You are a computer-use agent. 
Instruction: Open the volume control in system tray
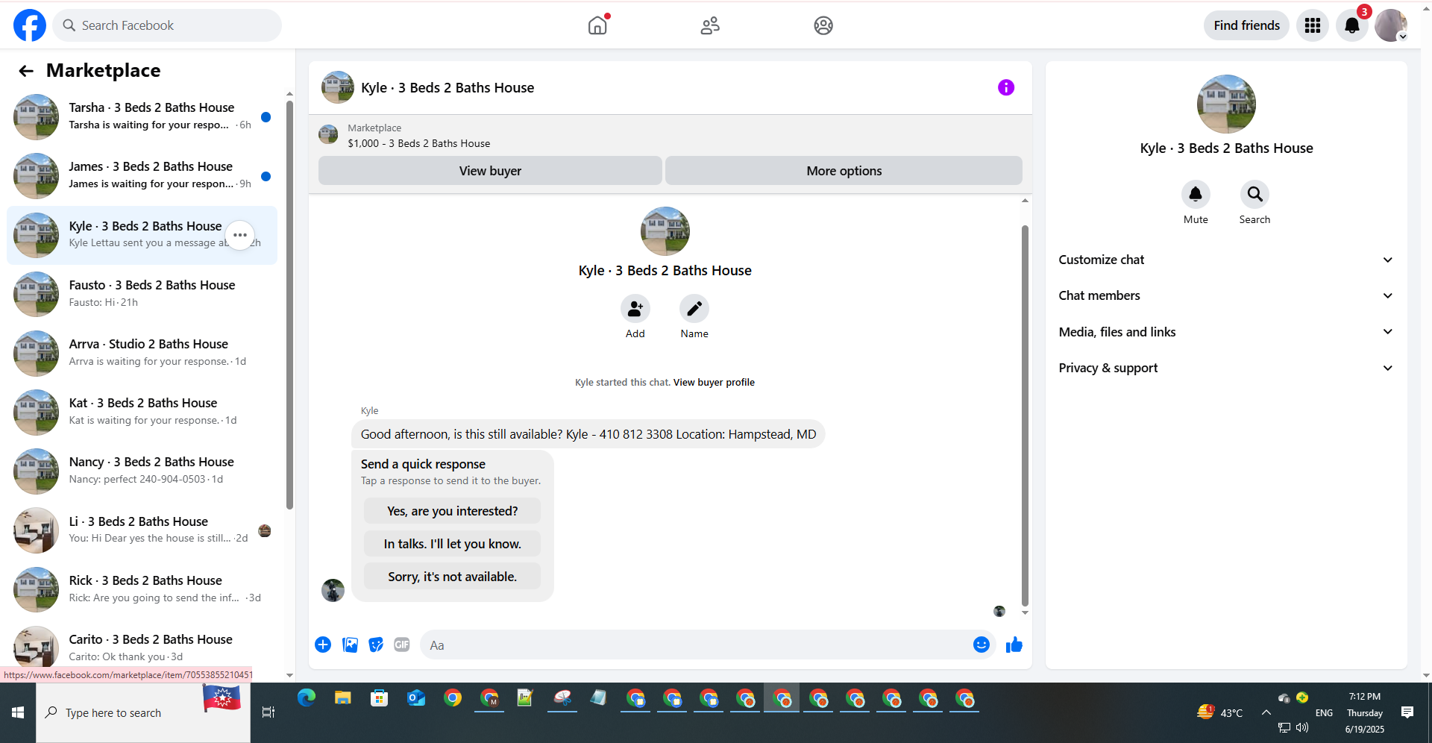tap(1302, 727)
